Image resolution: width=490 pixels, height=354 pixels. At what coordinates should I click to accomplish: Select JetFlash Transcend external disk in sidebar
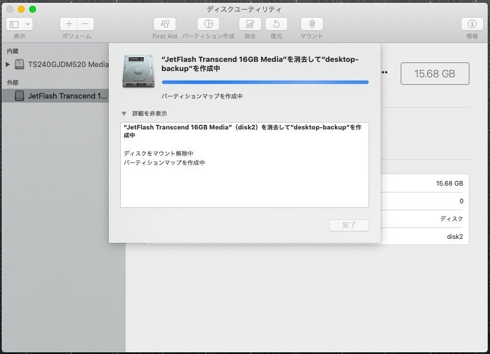56,96
